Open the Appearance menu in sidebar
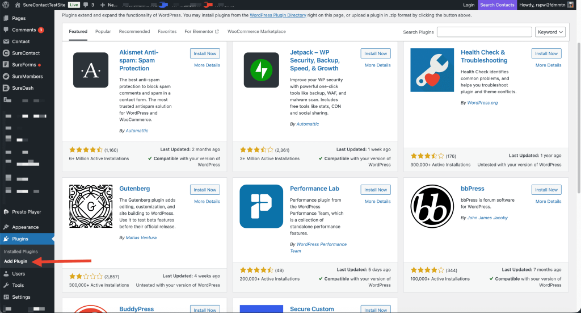This screenshot has height=313, width=581. tap(26, 227)
